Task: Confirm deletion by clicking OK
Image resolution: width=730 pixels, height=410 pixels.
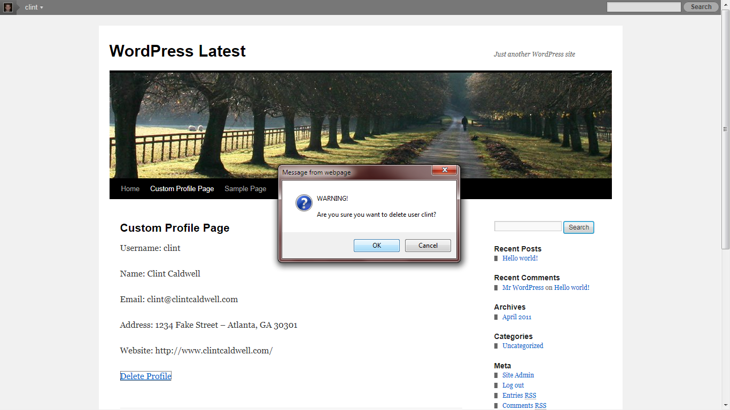Action: (x=376, y=246)
